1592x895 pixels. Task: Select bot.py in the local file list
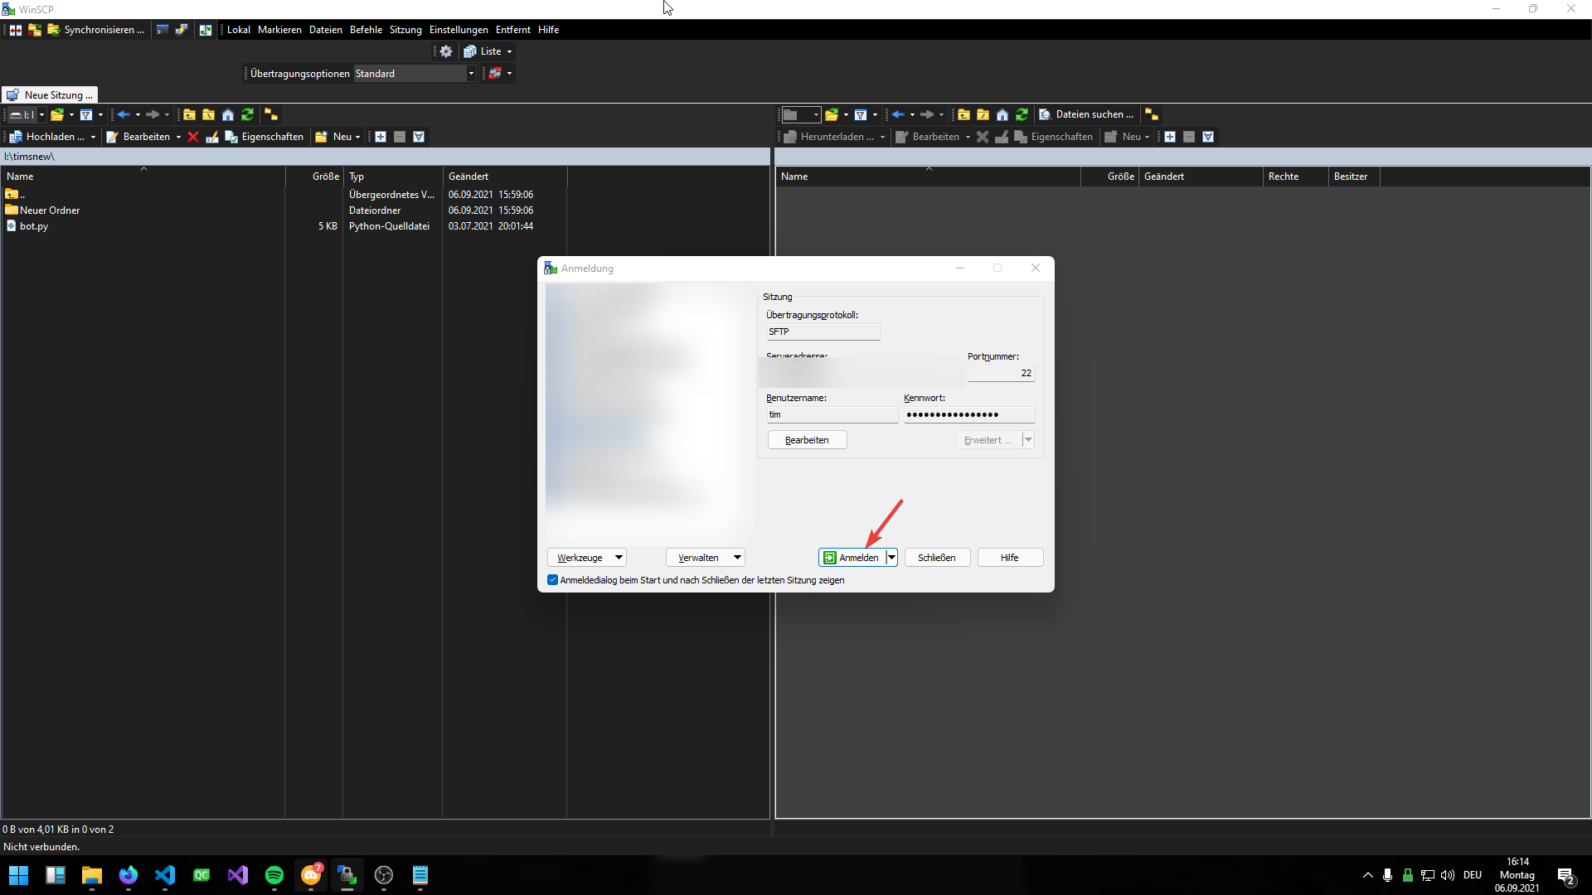tap(34, 226)
